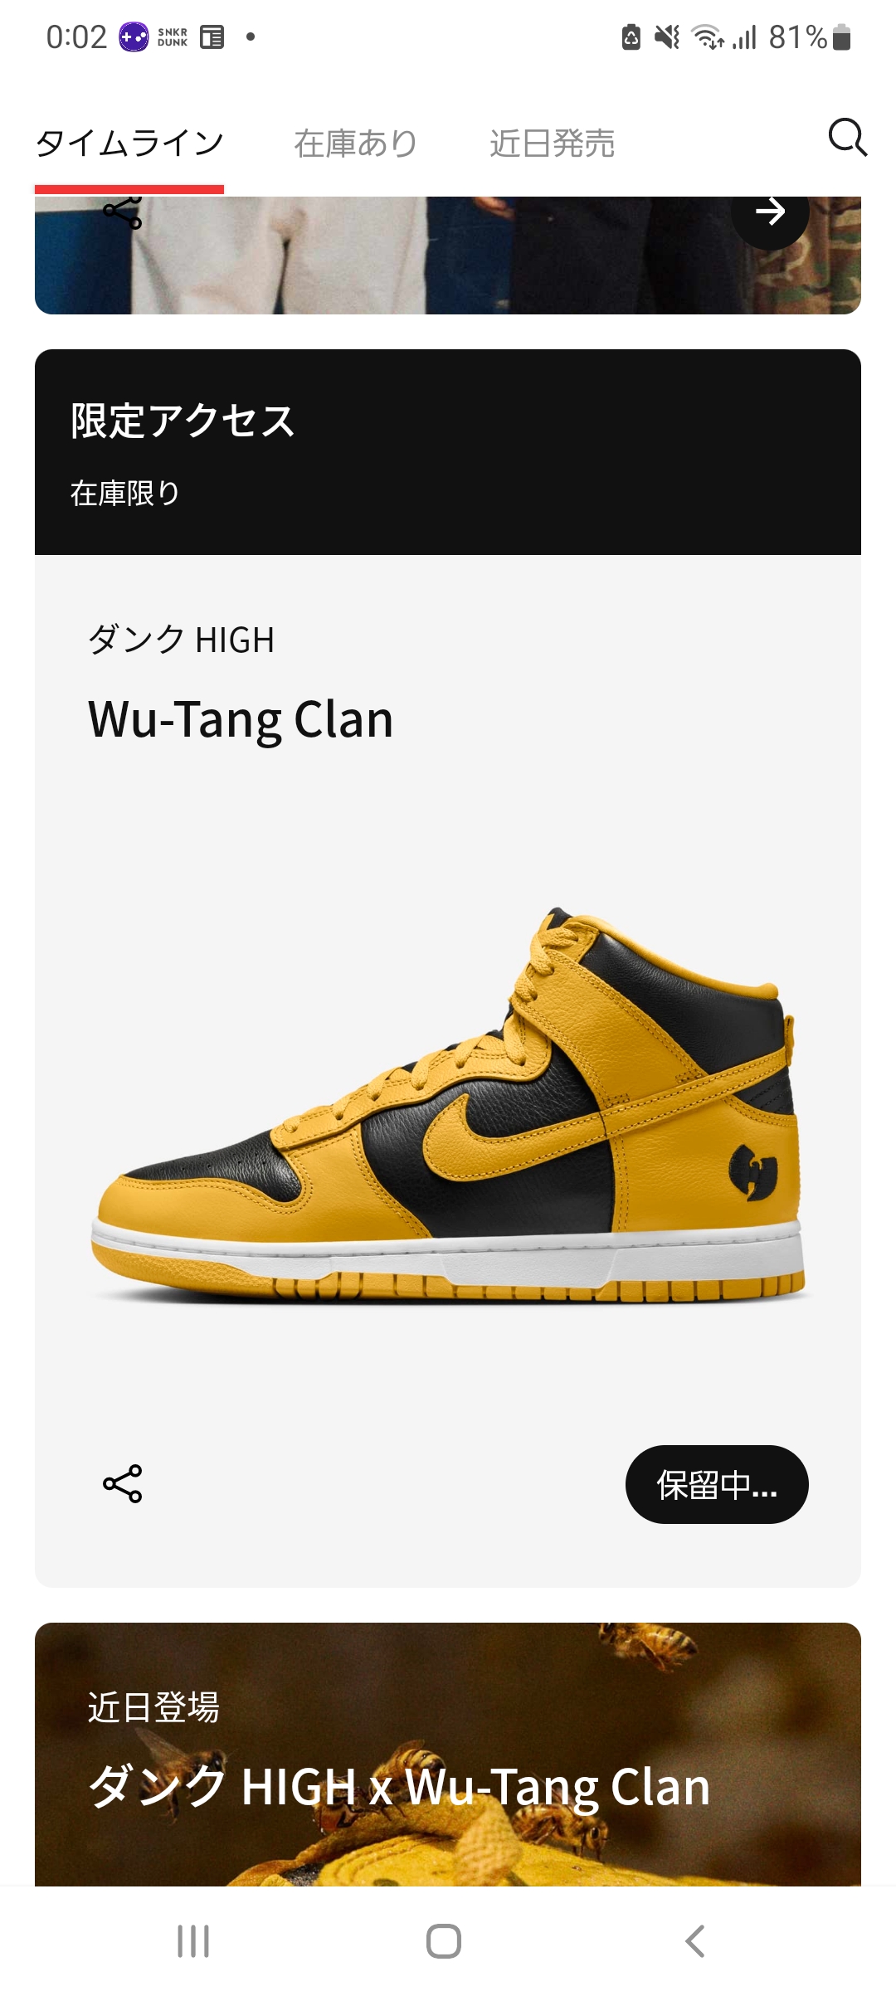Tap muted sound icon in status bar
This screenshot has width=896, height=1991.
tap(667, 37)
